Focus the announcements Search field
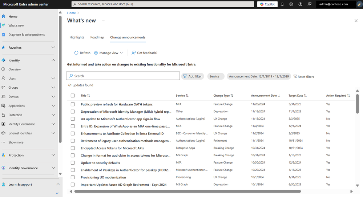The height and width of the screenshot is (201, 363). click(123, 76)
